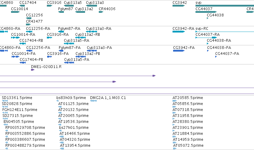Select the DMG2A.1_1.M03.C1 feature
Screen dimensions: 254x150
93,101
